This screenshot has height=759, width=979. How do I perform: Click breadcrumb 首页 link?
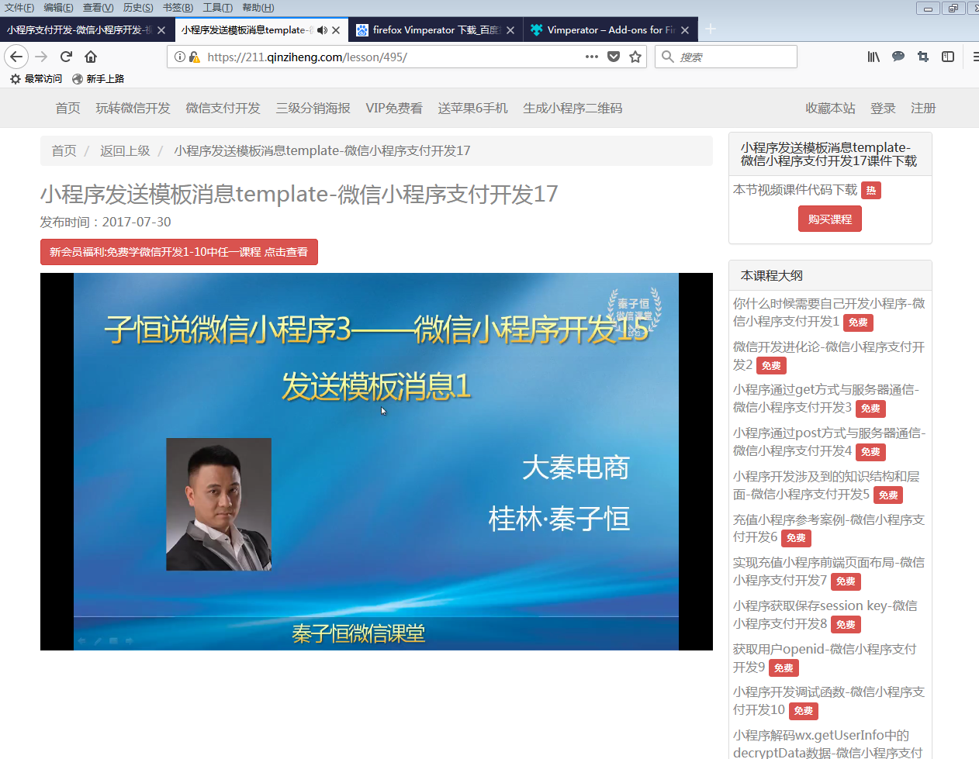64,150
